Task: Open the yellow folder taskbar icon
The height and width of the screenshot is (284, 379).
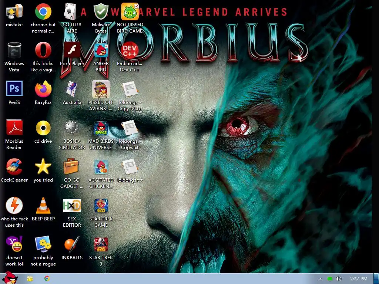Action: 30,279
